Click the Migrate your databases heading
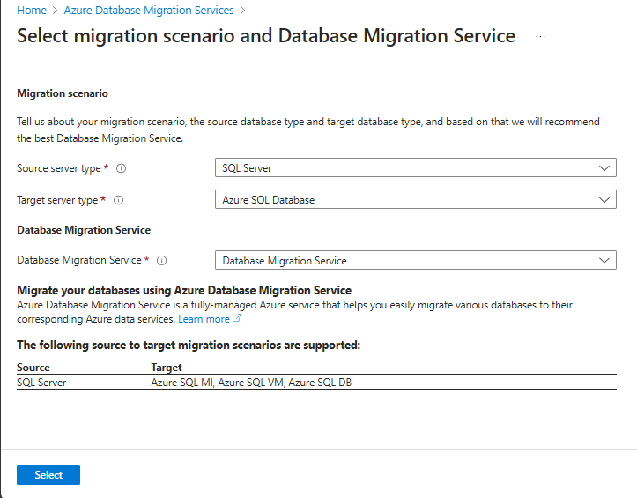This screenshot has width=637, height=498. [x=184, y=290]
